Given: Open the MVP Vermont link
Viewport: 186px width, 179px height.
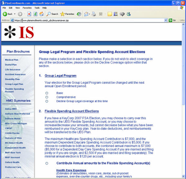Looking at the screenshot, I should pos(12,157).
